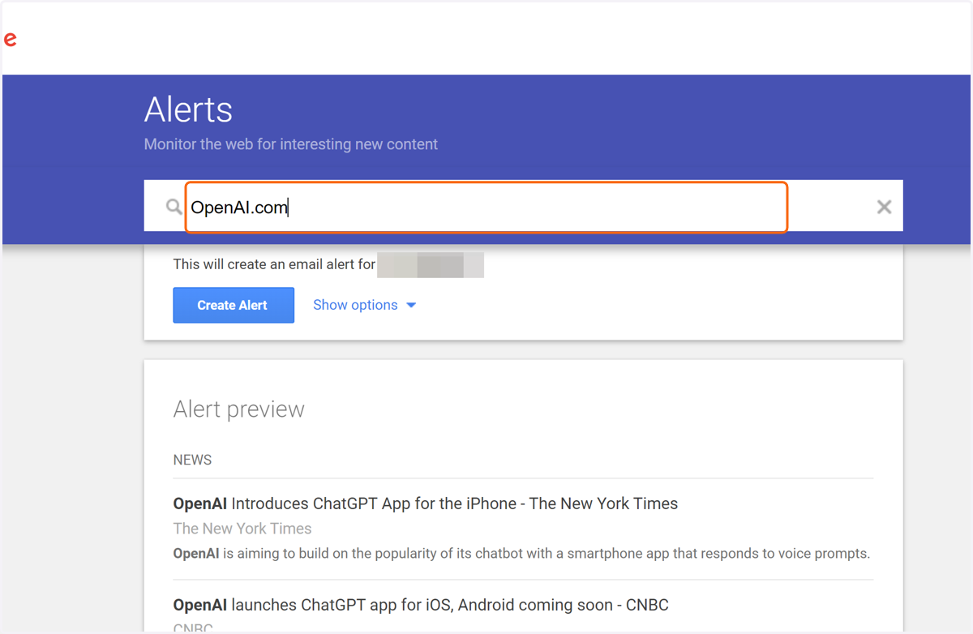Click the snippet about smartphone app voice prompts

521,554
